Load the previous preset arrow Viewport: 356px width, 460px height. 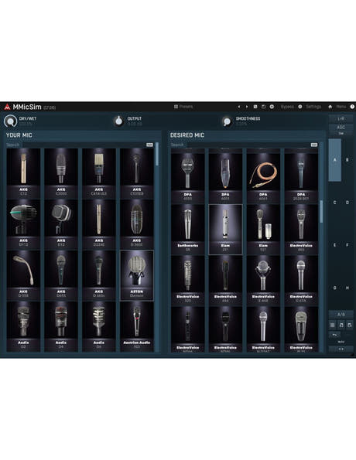coord(239,107)
